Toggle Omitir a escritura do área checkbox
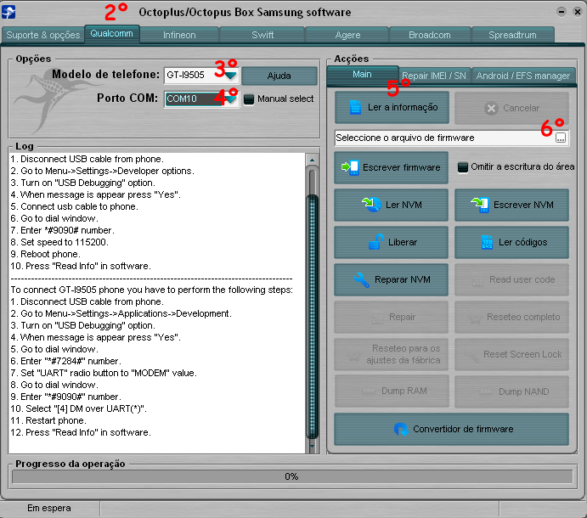Viewport: 587px width, 518px height. point(463,167)
